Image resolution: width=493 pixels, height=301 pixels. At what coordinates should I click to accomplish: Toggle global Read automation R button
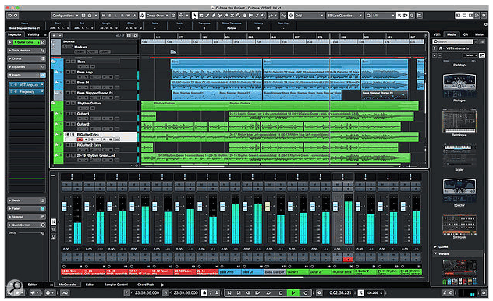point(122,15)
